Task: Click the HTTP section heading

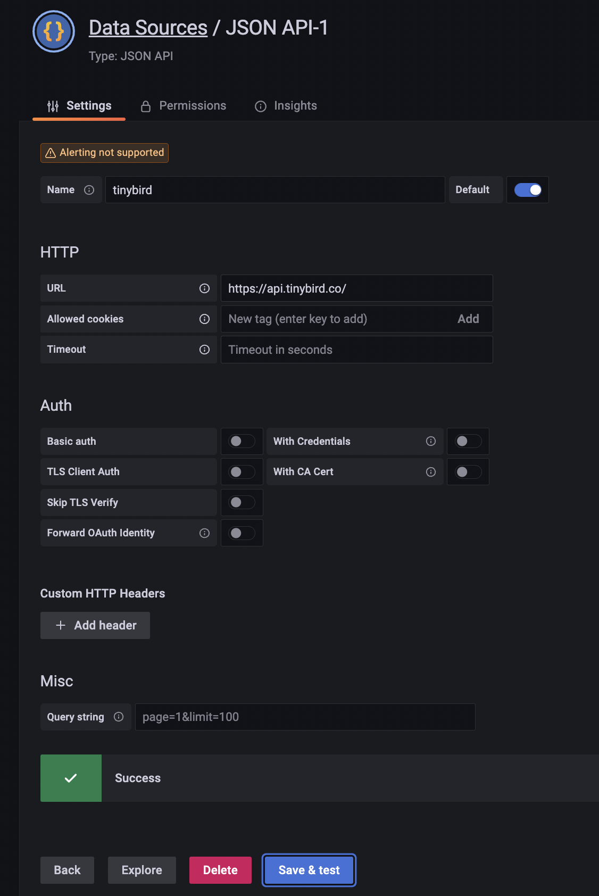Action: pyautogui.click(x=60, y=252)
